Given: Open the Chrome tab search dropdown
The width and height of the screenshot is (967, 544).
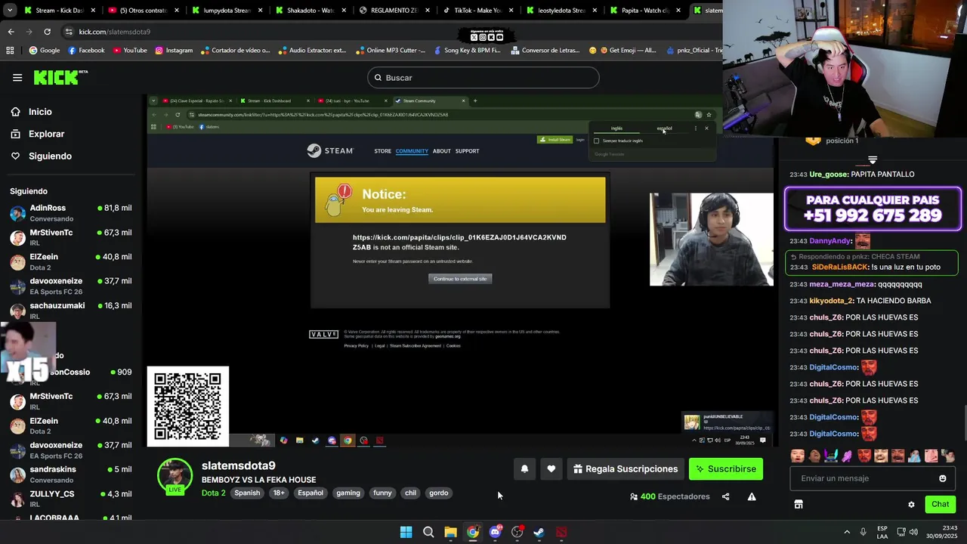Looking at the screenshot, I should [x=8, y=11].
